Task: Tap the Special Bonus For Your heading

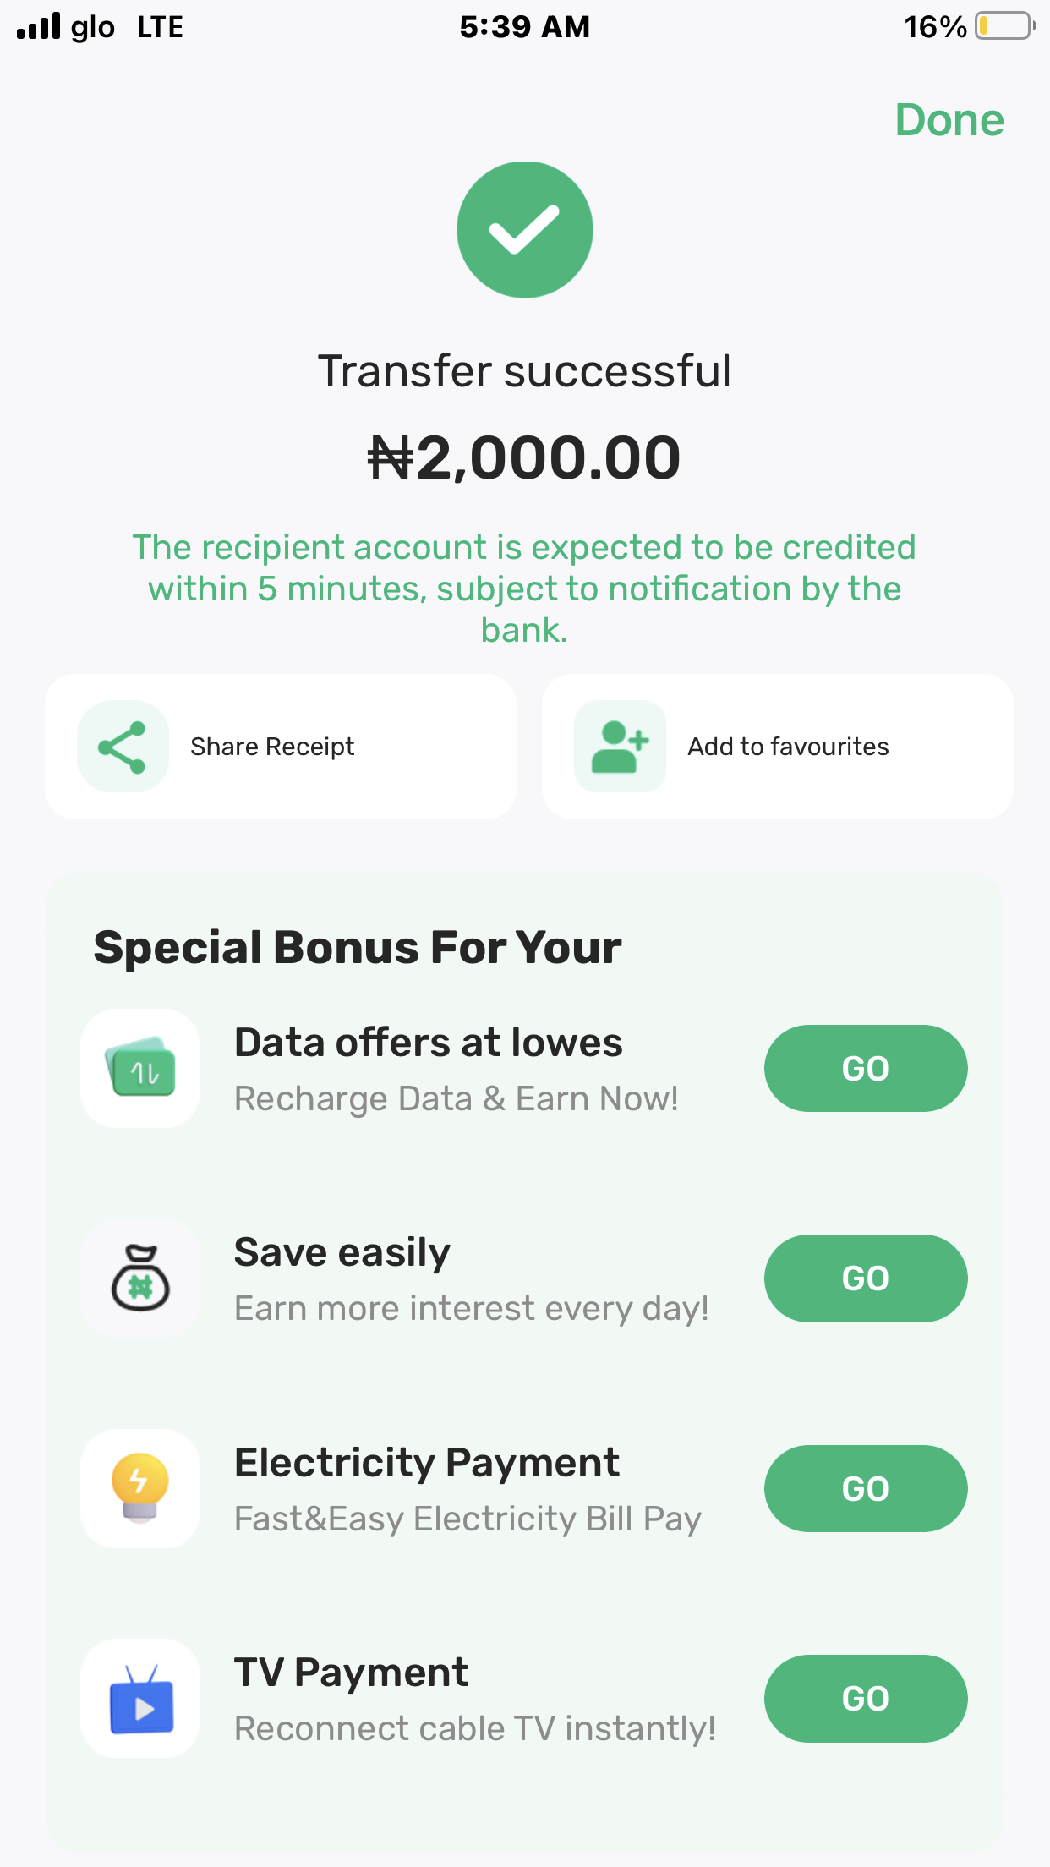Action: point(358,947)
